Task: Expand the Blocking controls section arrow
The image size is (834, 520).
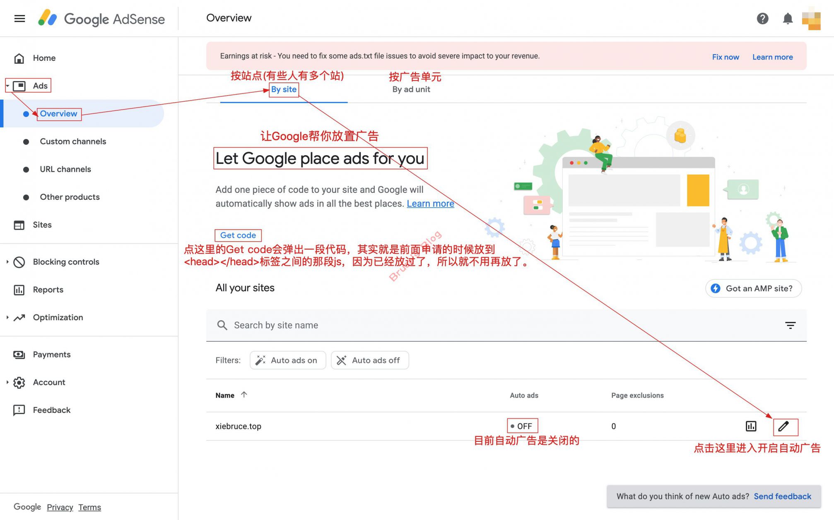Action: pyautogui.click(x=7, y=262)
